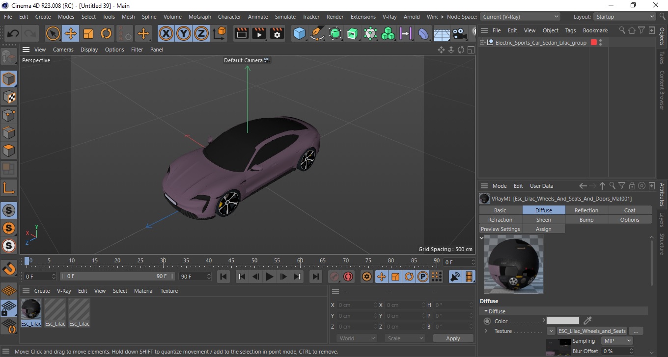
Task: Click the Assign button
Action: coord(543,229)
